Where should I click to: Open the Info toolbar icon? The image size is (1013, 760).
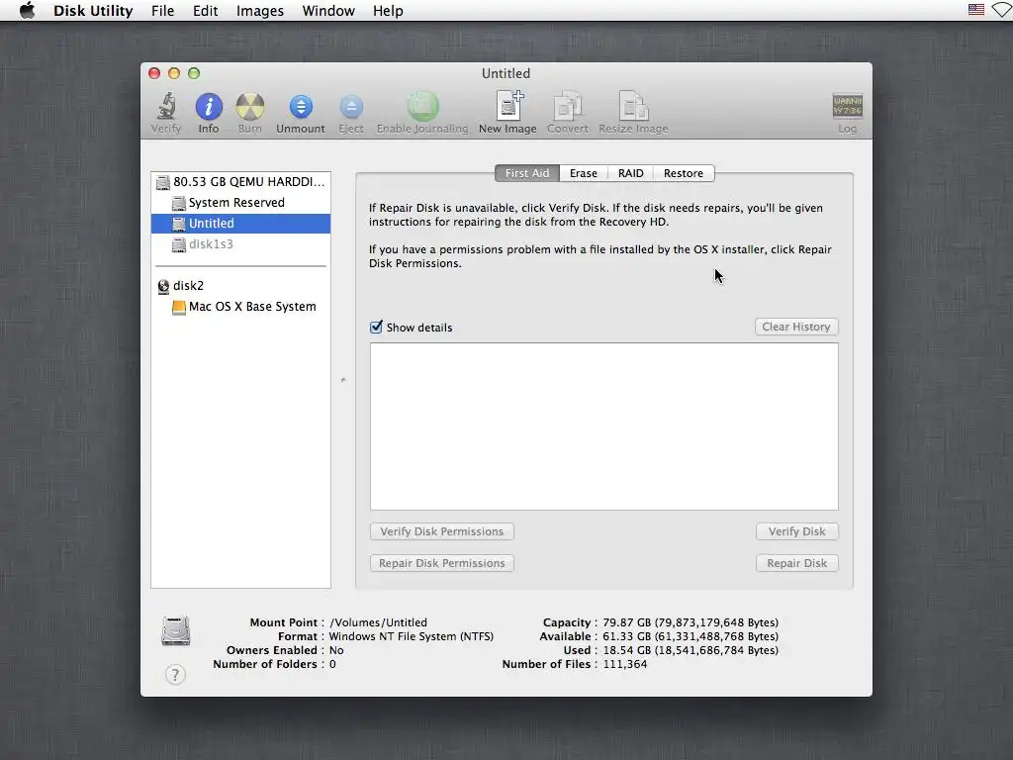pos(209,107)
